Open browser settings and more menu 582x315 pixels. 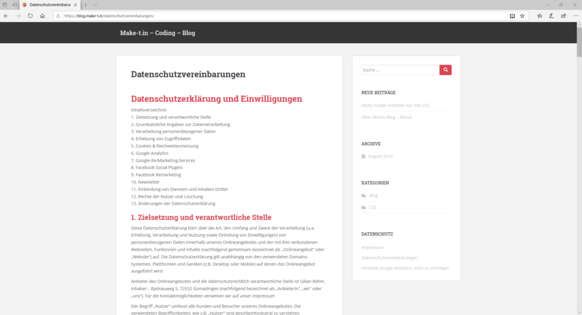tap(576, 16)
